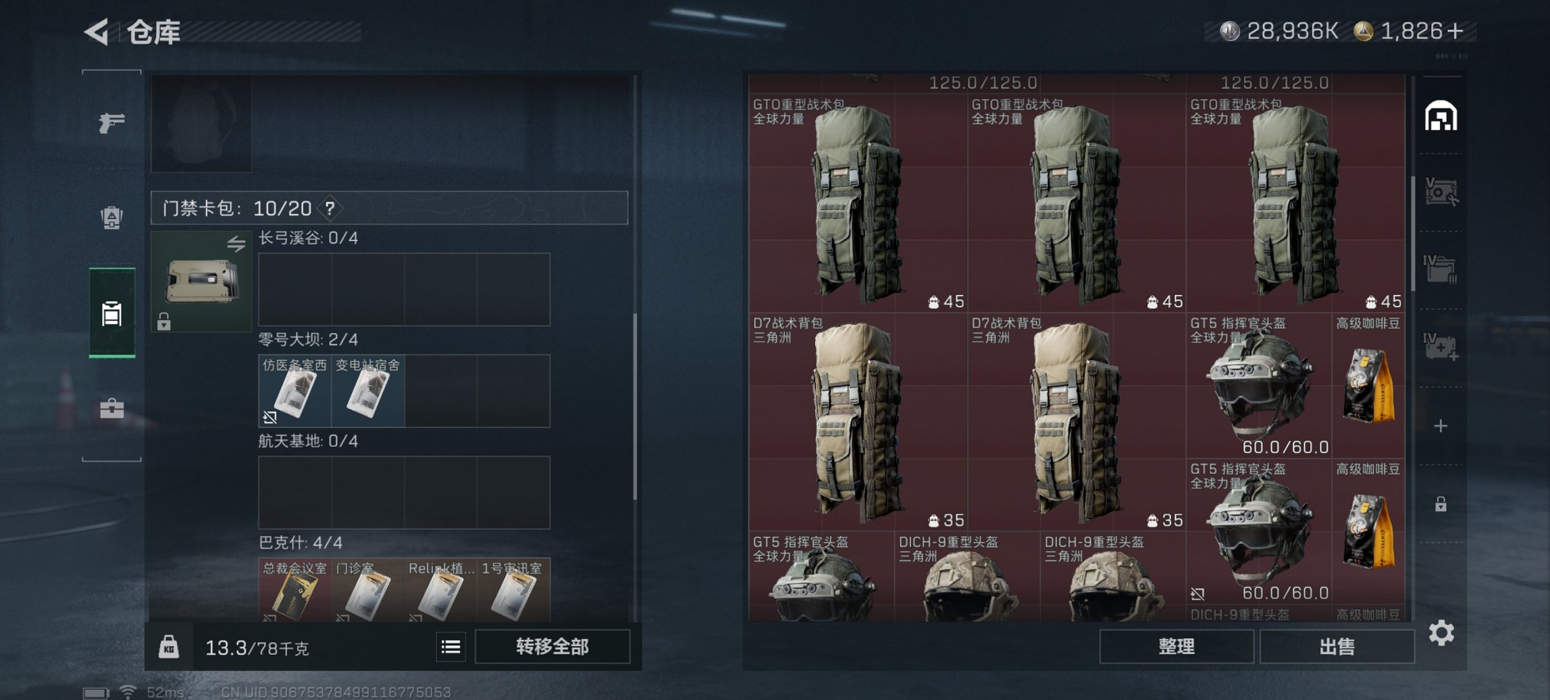Open the armor vest tab in left sidebar
Viewport: 1550px width, 700px height.
(x=111, y=217)
